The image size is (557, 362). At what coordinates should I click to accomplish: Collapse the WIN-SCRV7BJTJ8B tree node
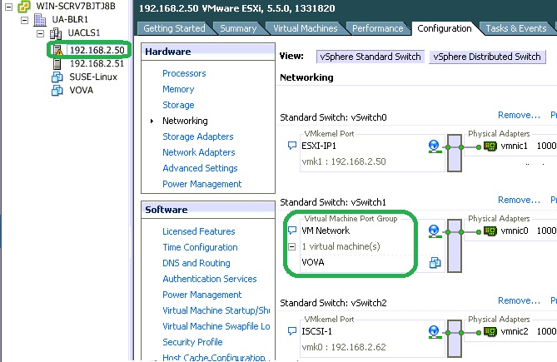coord(9,7)
